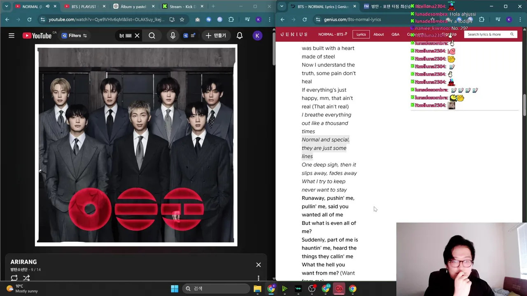Clear the YouTube search box text
This screenshot has width=527, height=296.
coord(137,36)
